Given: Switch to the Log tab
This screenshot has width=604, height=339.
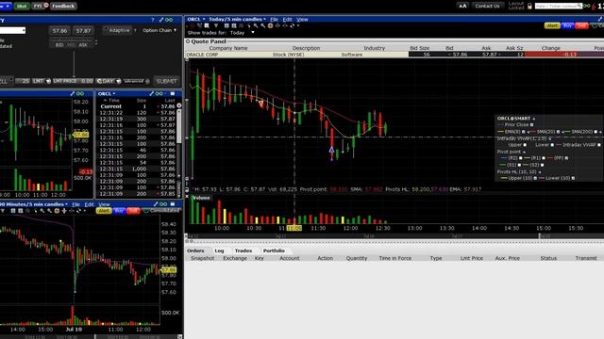Looking at the screenshot, I should point(219,250).
